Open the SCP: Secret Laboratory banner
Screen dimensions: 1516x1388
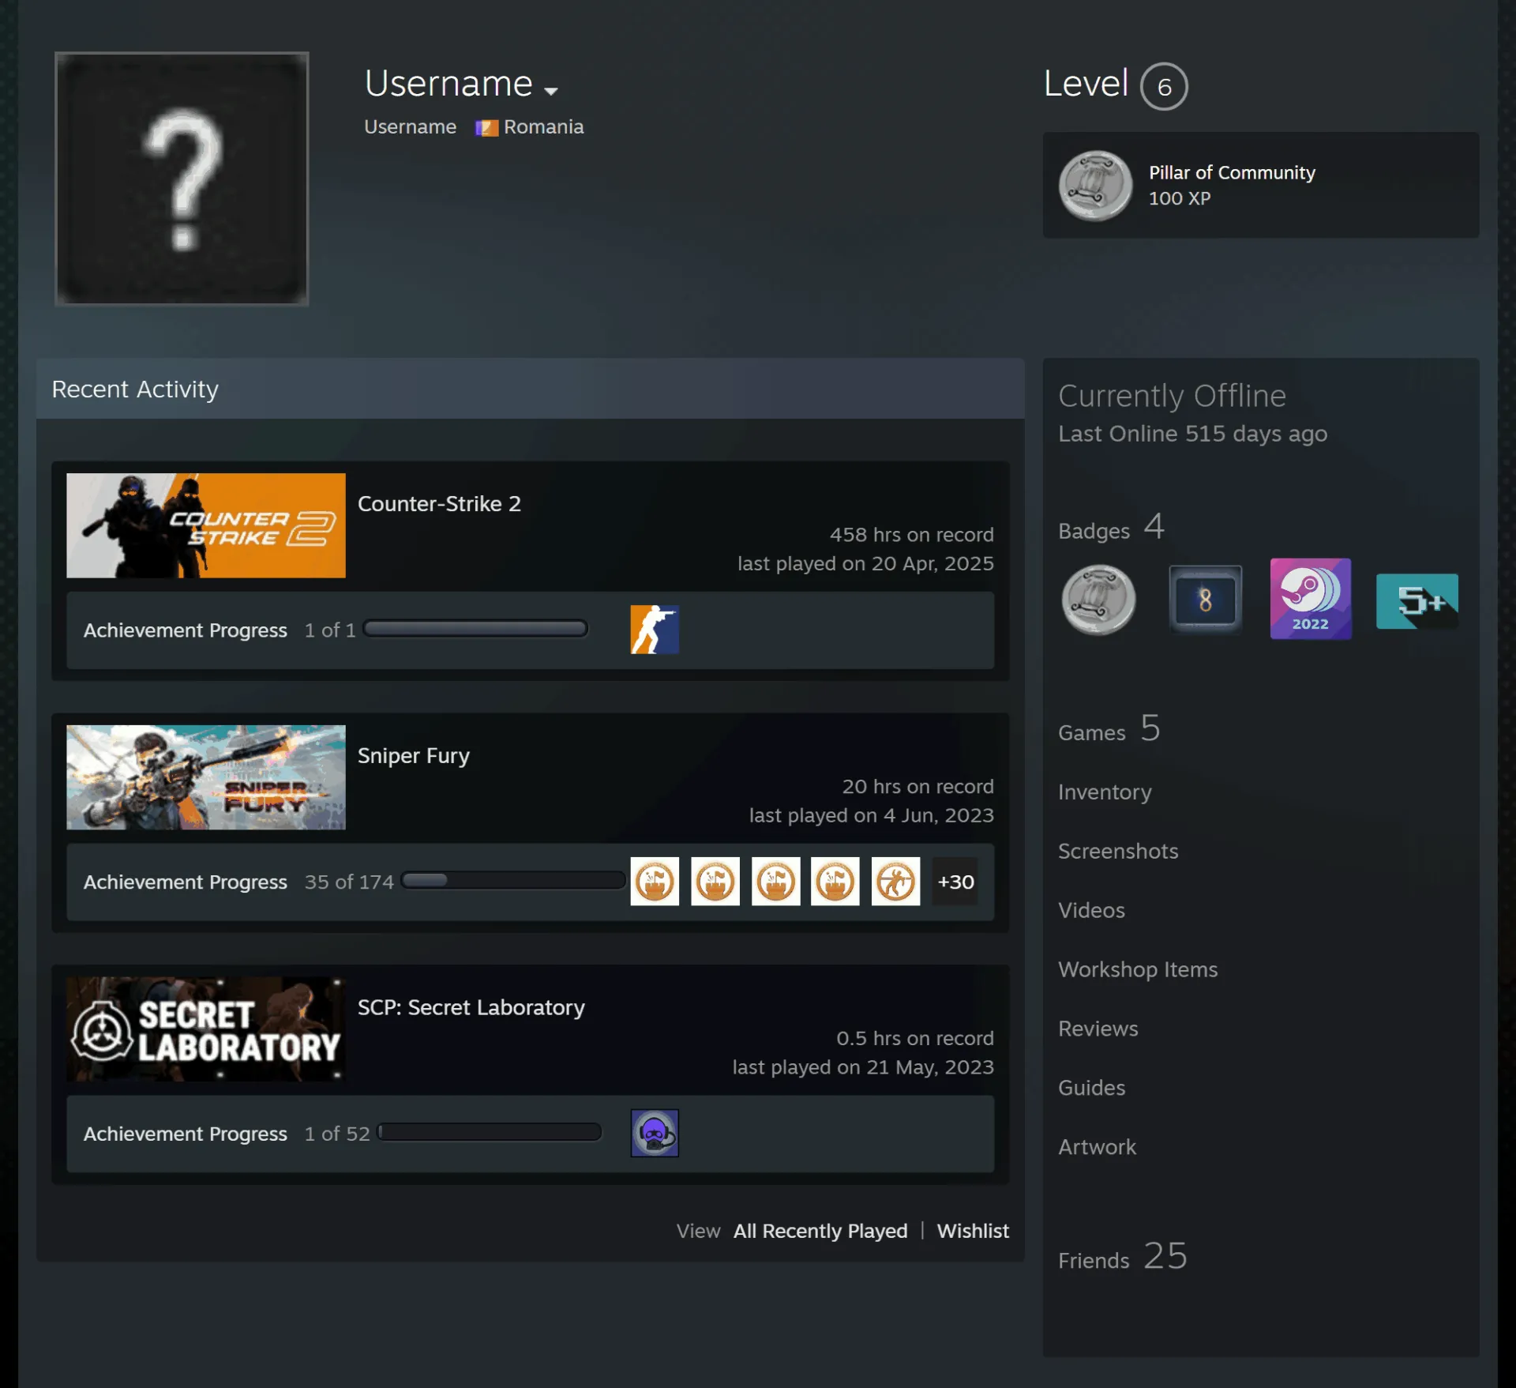(206, 1029)
